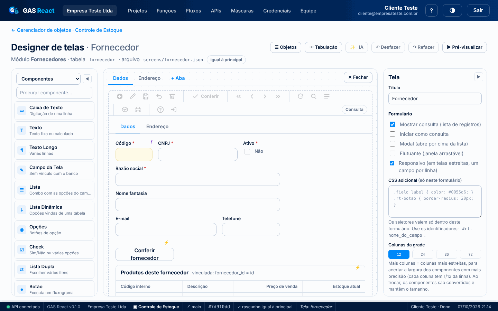Image resolution: width=498 pixels, height=311 pixels.
Task: Jump to last record with double-right arrows
Action: click(x=278, y=96)
